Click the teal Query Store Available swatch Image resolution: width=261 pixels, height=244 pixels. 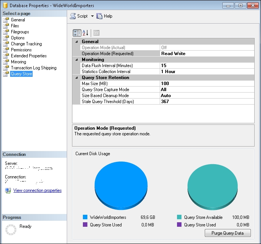[x=179, y=217]
